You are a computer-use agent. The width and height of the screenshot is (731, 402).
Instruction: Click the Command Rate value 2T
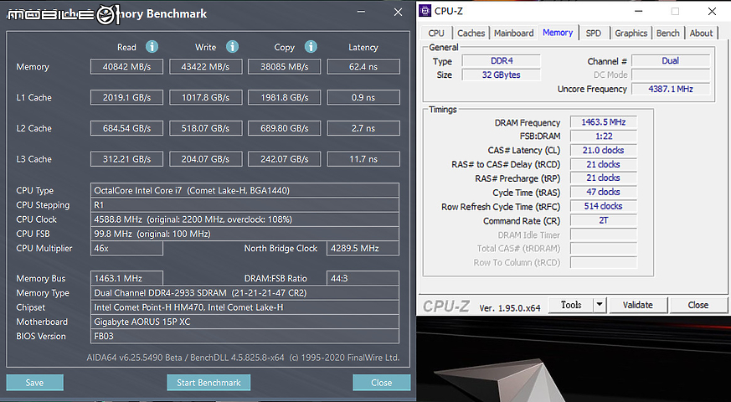[x=603, y=220]
